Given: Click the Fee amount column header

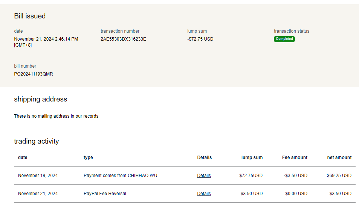Looking at the screenshot, I should pyautogui.click(x=295, y=158).
